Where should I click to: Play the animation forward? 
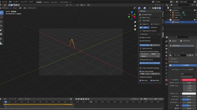[83, 99]
